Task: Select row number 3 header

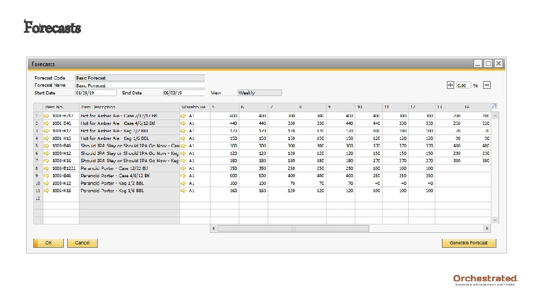Action: coord(38,131)
